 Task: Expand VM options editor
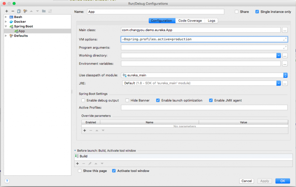pyautogui.click(x=285, y=39)
